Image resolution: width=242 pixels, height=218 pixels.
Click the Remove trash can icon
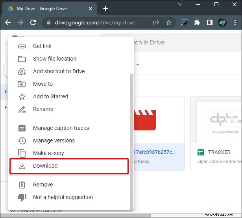click(22, 185)
